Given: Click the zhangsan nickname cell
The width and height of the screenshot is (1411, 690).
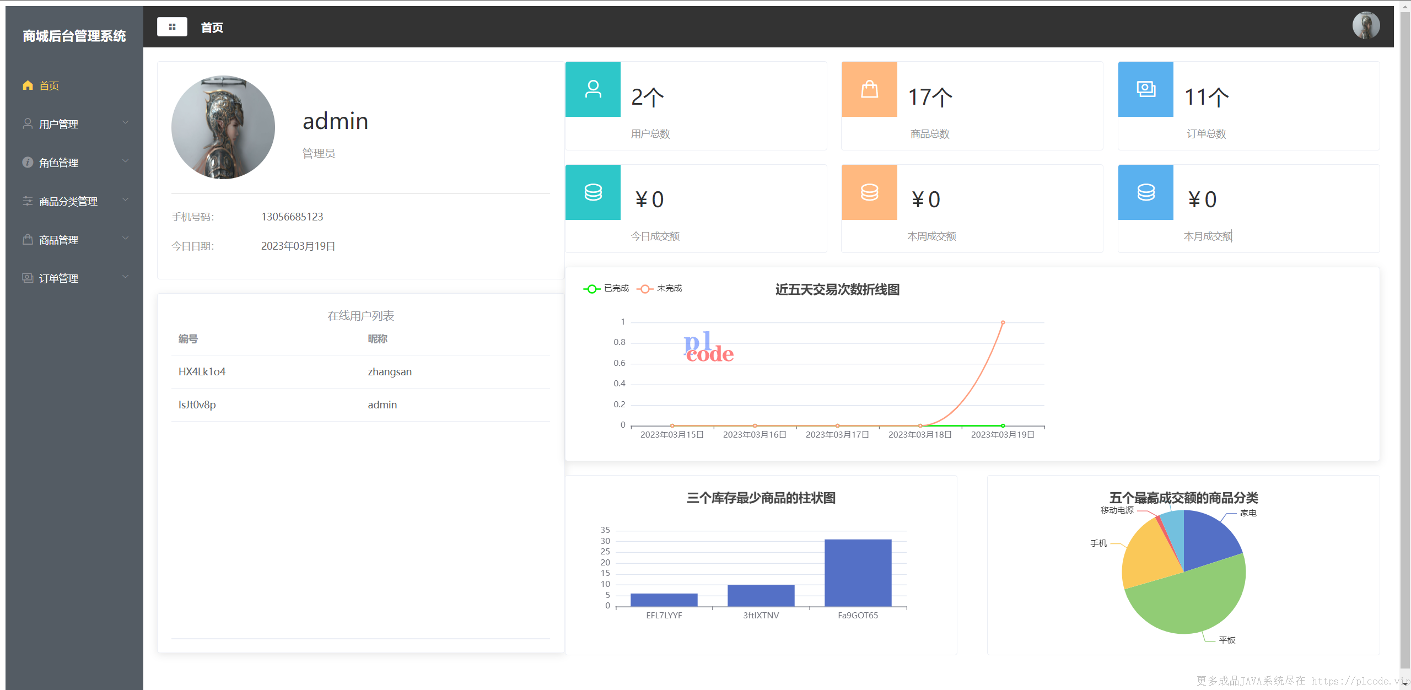Looking at the screenshot, I should pyautogui.click(x=390, y=372).
